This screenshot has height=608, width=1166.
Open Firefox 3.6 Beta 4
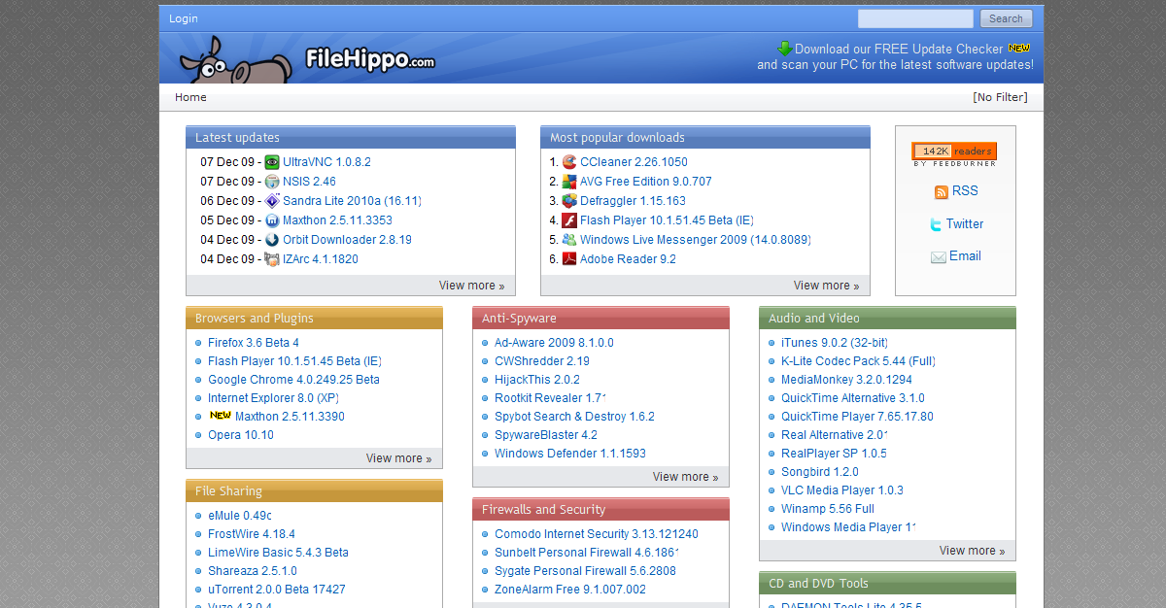(254, 343)
